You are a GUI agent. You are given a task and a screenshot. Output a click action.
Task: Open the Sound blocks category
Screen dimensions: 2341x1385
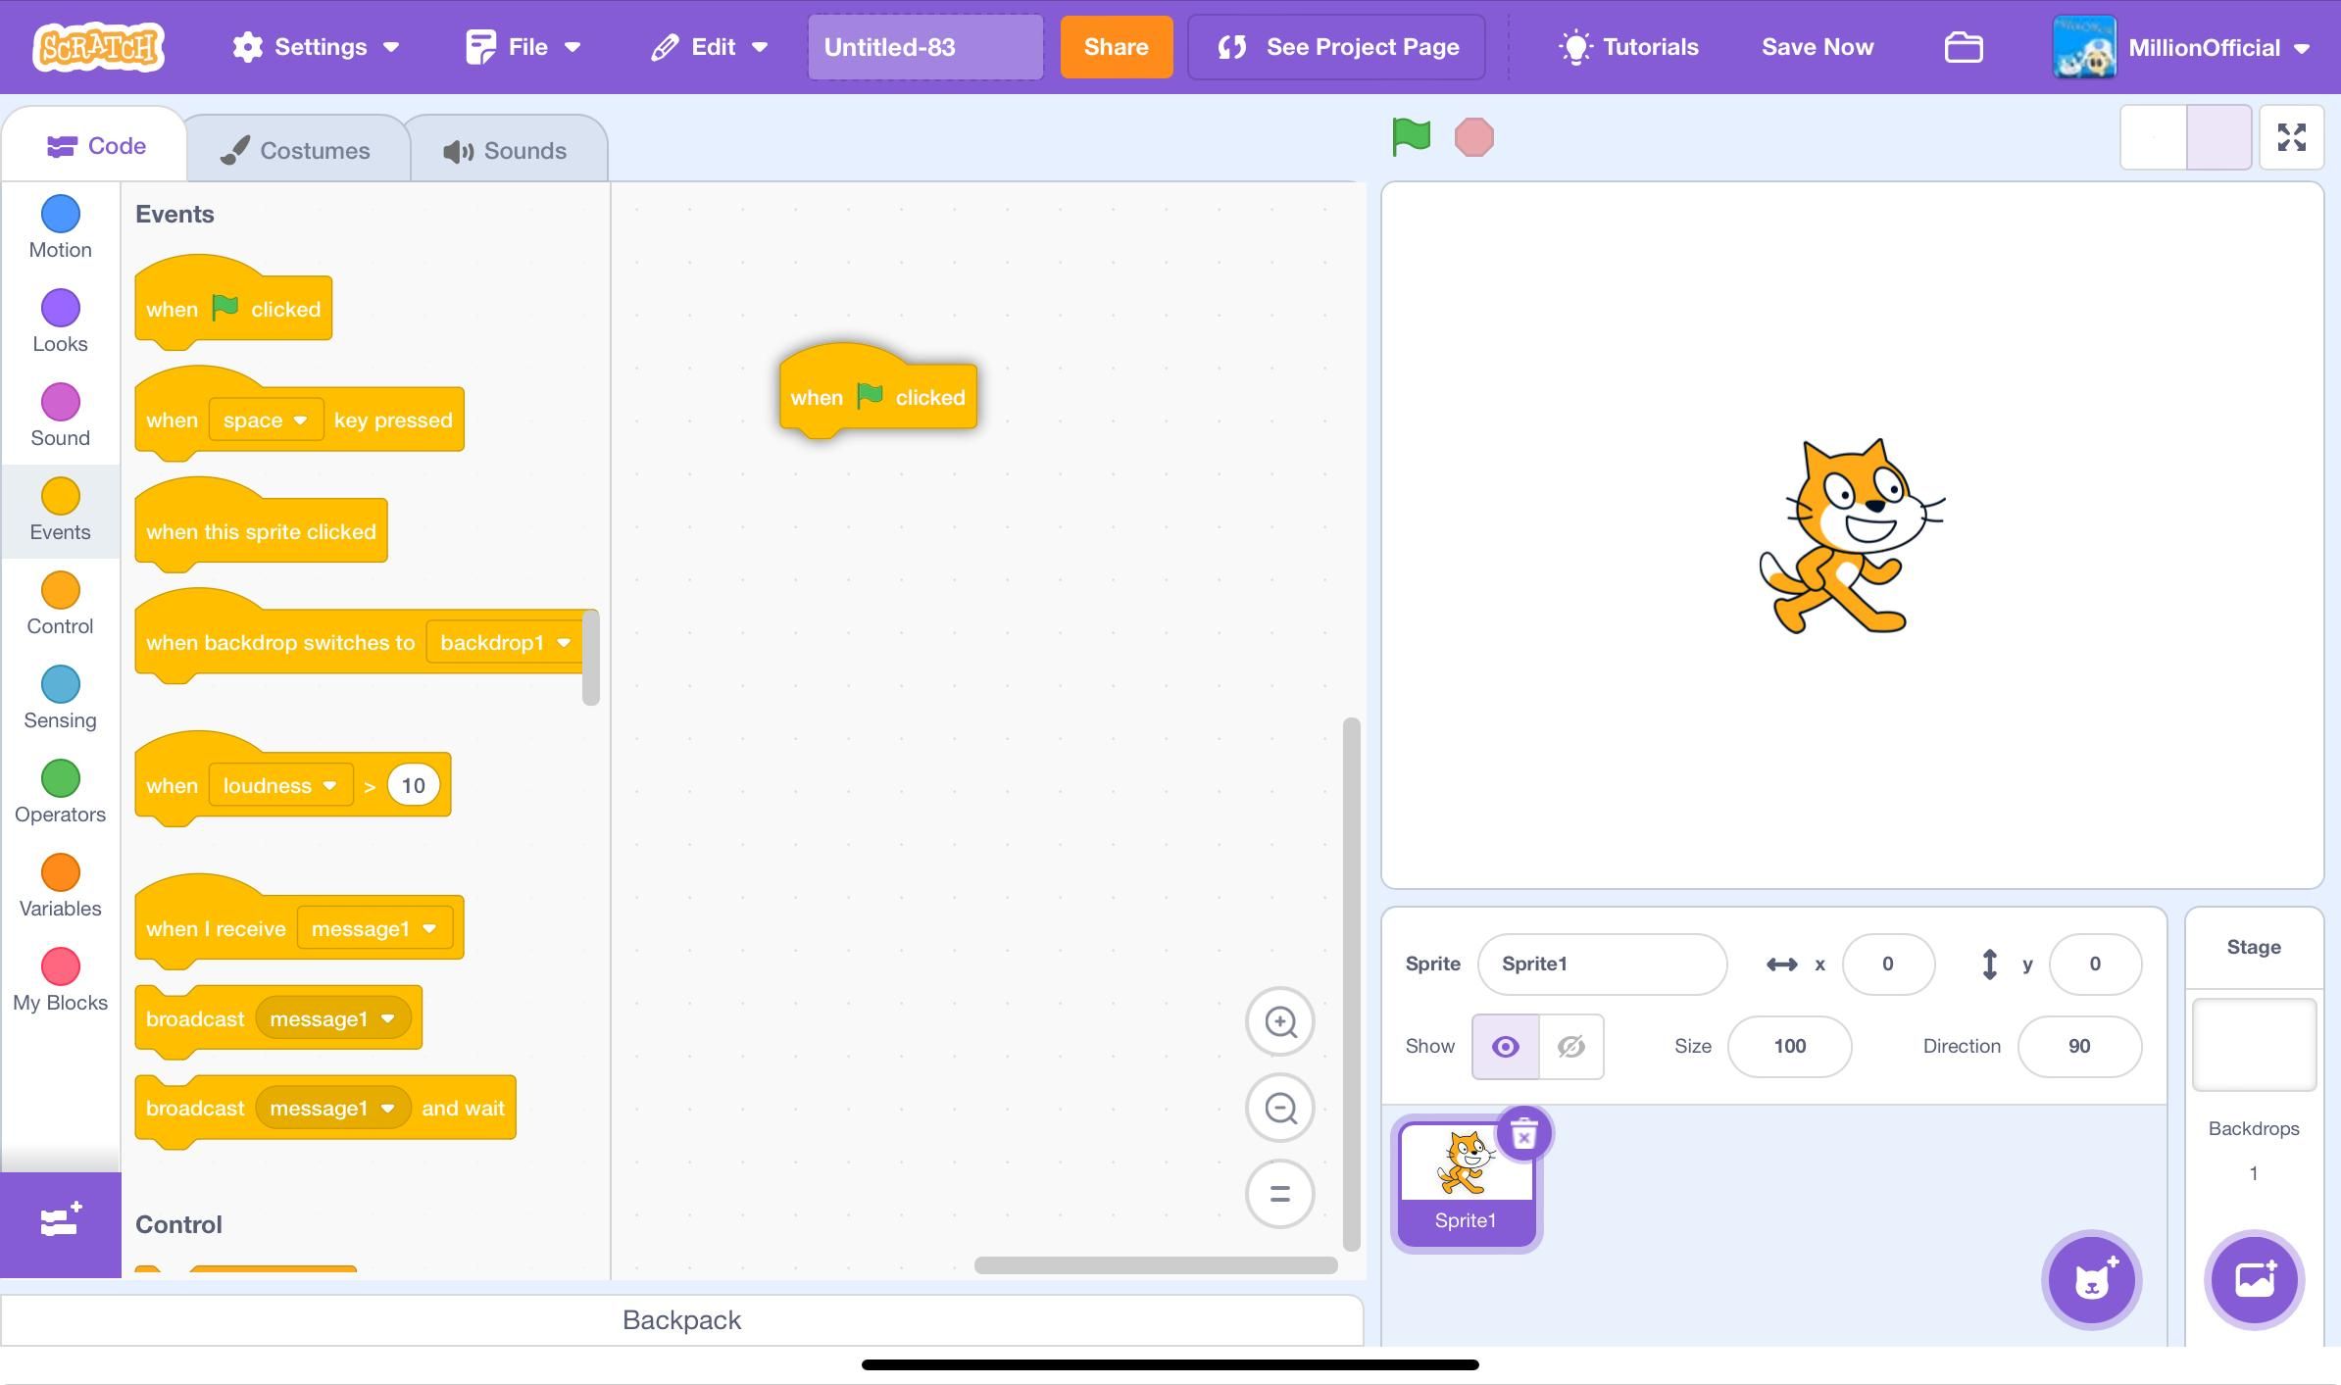pyautogui.click(x=60, y=413)
